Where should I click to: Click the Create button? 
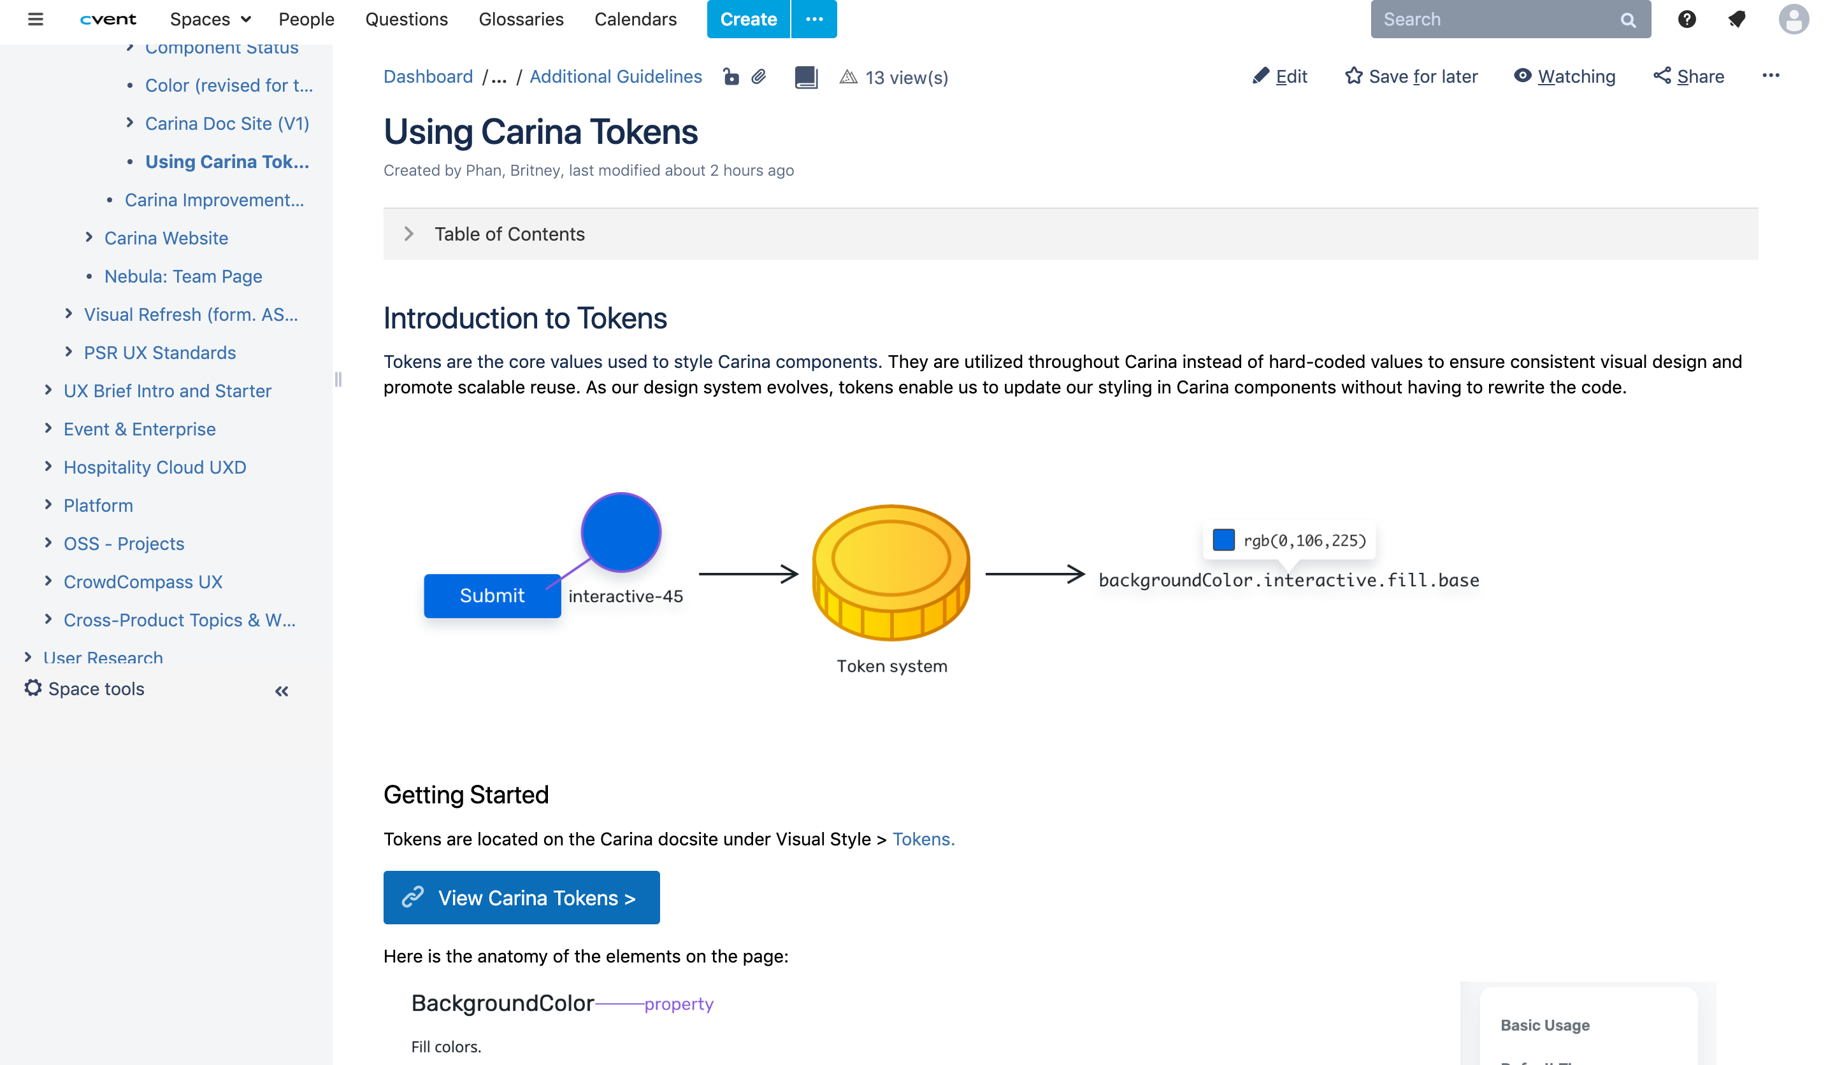[x=749, y=20]
